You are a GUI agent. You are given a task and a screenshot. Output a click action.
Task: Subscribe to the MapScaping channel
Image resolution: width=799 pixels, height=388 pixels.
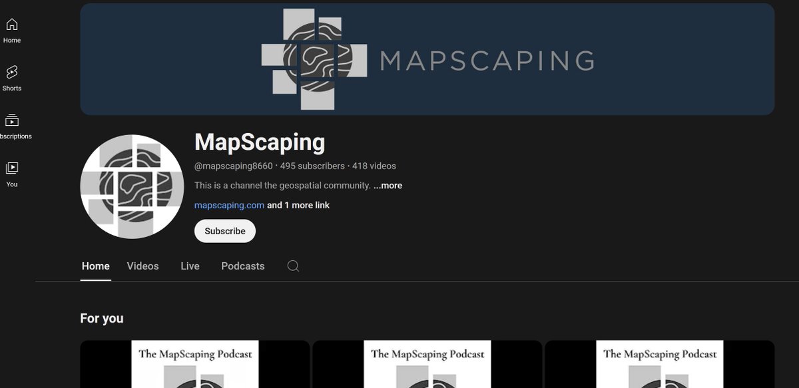[x=225, y=231]
